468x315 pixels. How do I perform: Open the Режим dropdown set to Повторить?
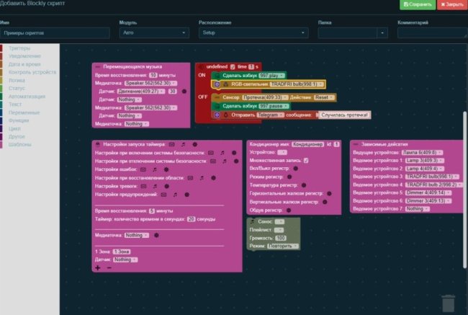tap(282, 246)
